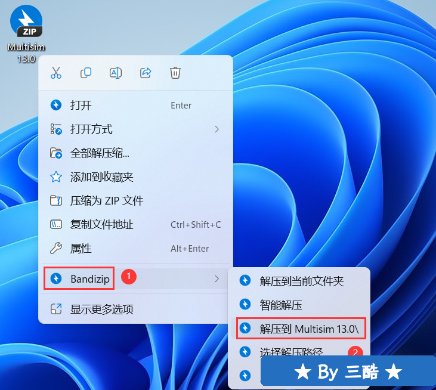The width and height of the screenshot is (436, 390).
Task: Click the Enter shortcut text
Action: click(x=181, y=106)
